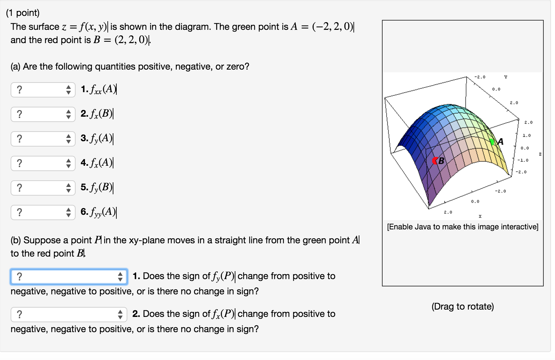Open the dropdown for f_y(B)
Viewport: 555px width, 360px height.
(43, 188)
